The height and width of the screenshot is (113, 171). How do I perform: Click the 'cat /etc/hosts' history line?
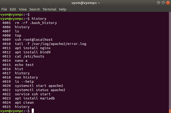point(29,56)
